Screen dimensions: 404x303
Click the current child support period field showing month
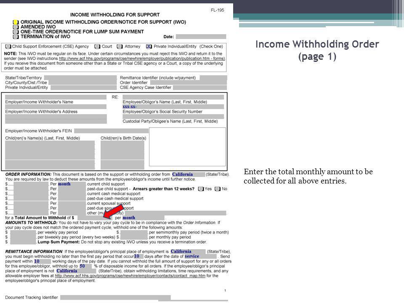[72, 184]
